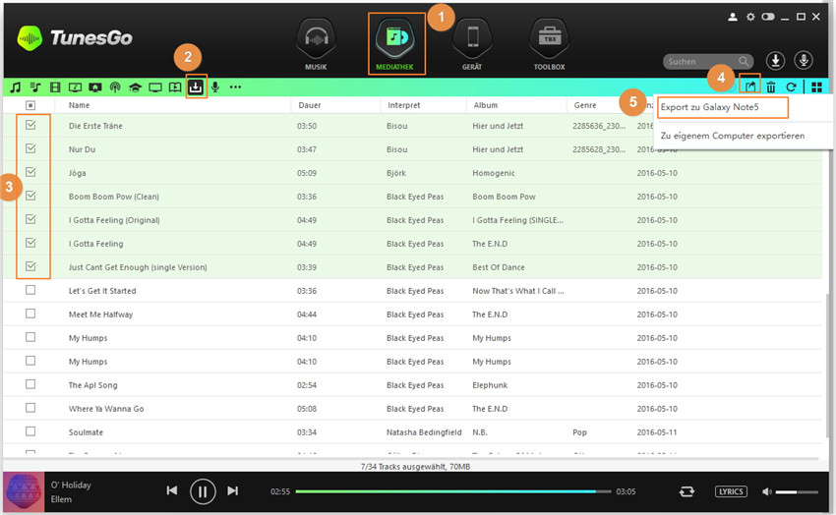Uncheck I Gotta Feeling (Original) checkbox

(x=30, y=219)
